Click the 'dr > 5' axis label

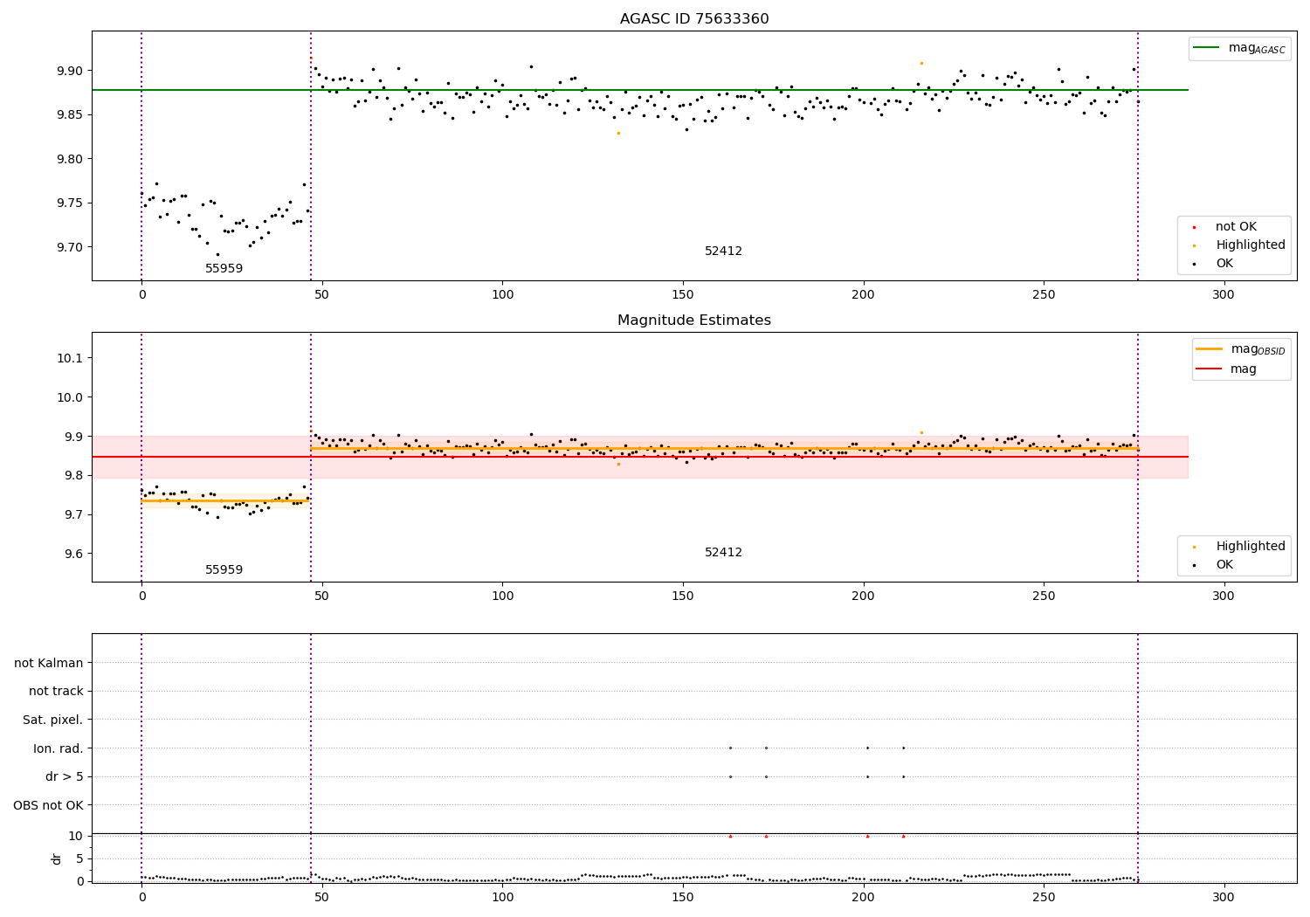click(65, 777)
